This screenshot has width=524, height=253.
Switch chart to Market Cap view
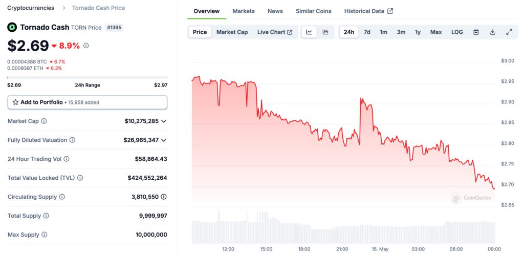pos(232,32)
